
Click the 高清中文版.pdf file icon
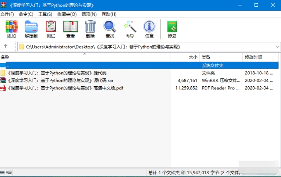(3, 88)
